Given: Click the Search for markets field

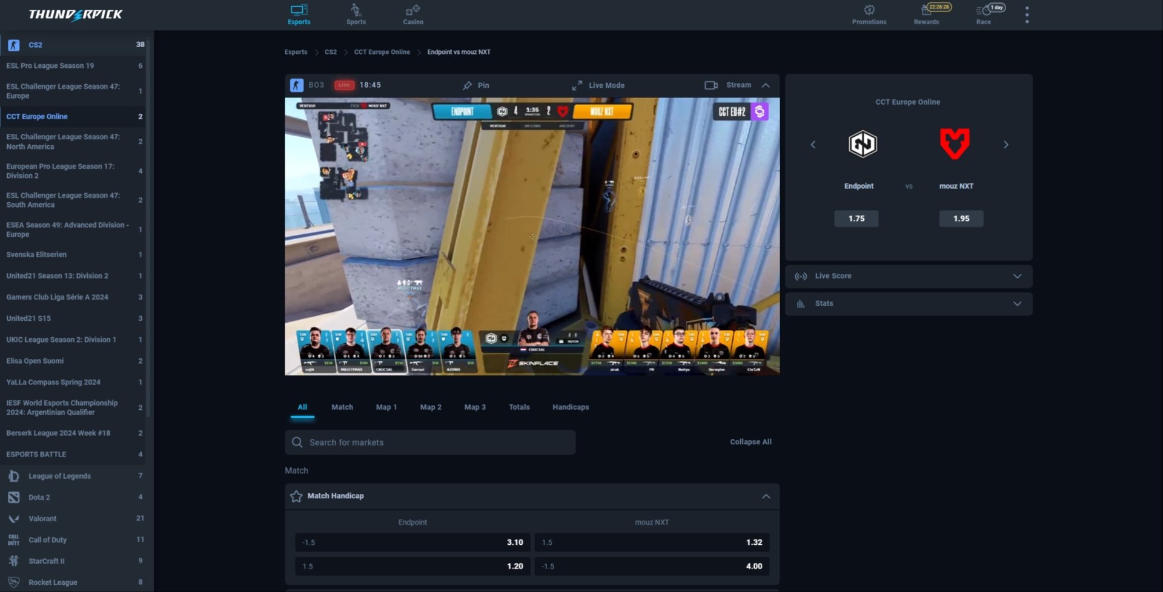Looking at the screenshot, I should click(x=430, y=442).
